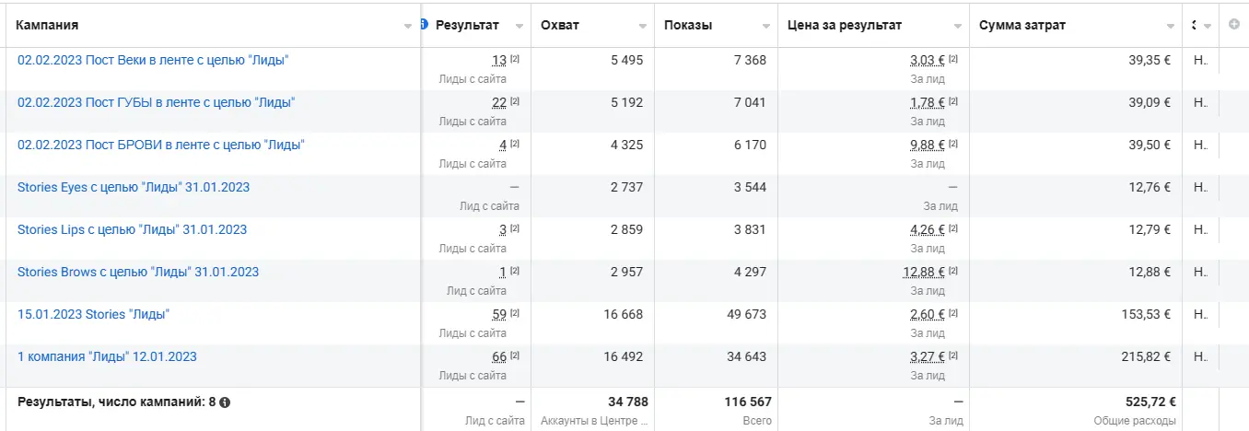
Task: Click the [2] footnote next to 12,88 € cost
Action: tap(953, 272)
